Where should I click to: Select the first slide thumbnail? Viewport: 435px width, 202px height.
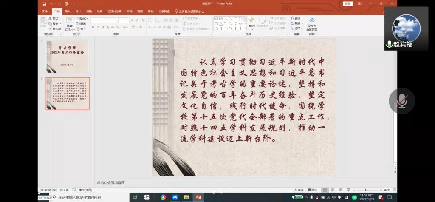(x=68, y=57)
